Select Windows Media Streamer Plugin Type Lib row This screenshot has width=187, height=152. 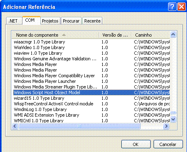[91, 87]
